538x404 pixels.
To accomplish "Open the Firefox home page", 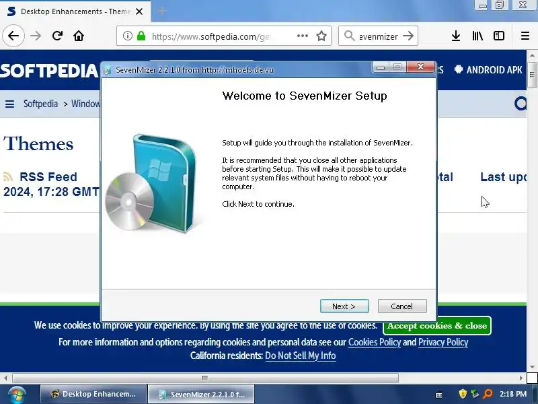I will [79, 36].
